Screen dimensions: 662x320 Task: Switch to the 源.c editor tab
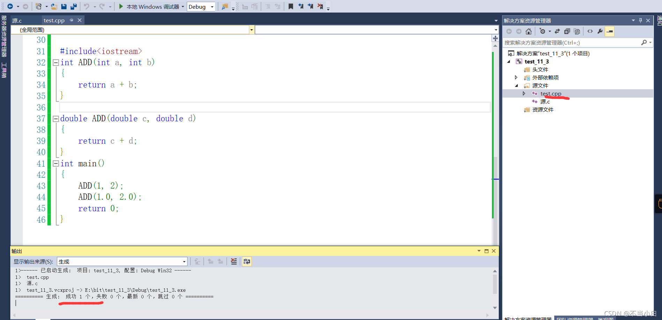17,21
